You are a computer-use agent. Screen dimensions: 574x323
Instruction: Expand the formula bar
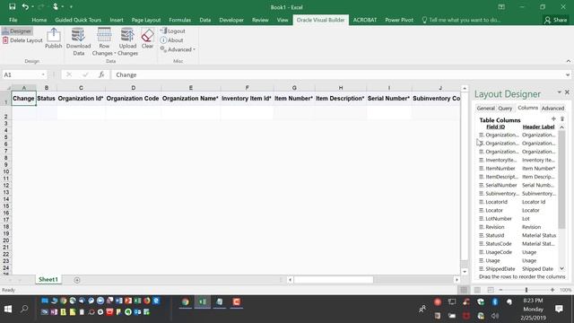(x=568, y=74)
